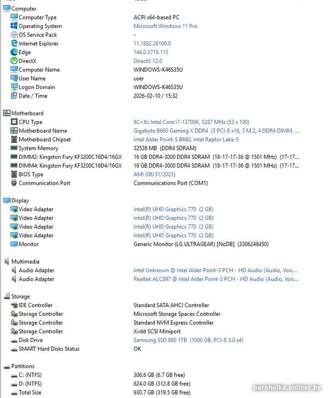Click the Storage section icon
This screenshot has height=398, width=331.
click(x=6, y=296)
